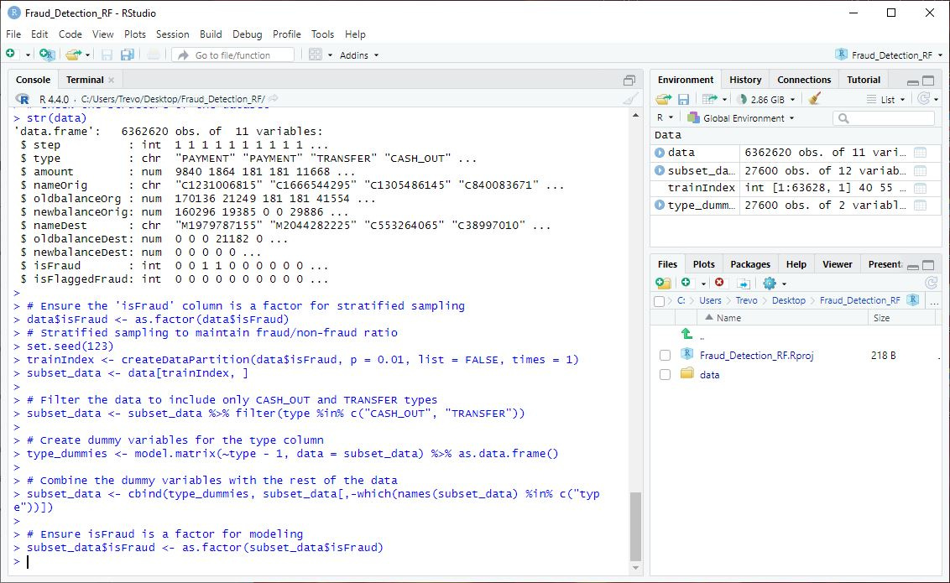
Task: Click the console vertical scrollbar thumb
Action: (x=635, y=527)
